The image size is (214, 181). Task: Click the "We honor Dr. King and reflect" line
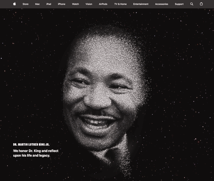[x=36, y=151]
